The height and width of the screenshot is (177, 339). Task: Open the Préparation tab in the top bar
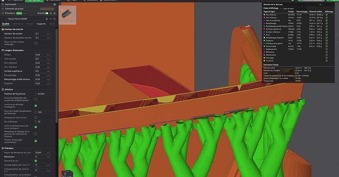coord(16,0)
